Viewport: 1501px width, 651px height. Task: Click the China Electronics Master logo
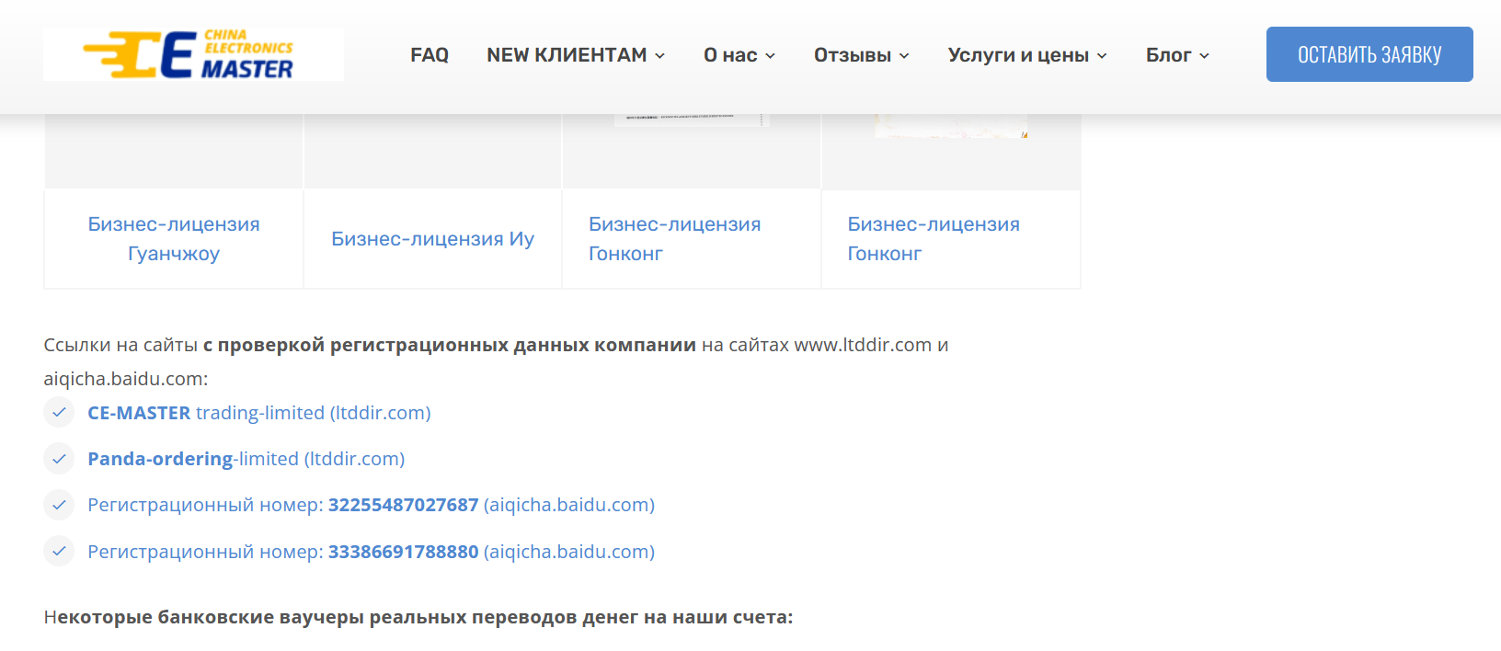pos(193,54)
